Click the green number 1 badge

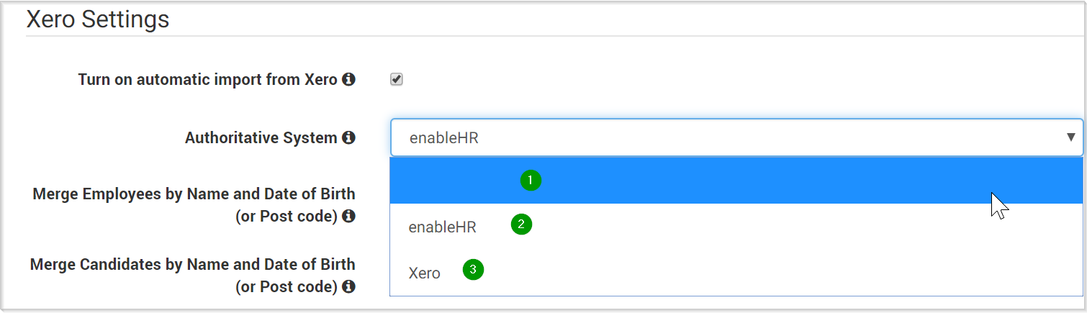tap(531, 181)
